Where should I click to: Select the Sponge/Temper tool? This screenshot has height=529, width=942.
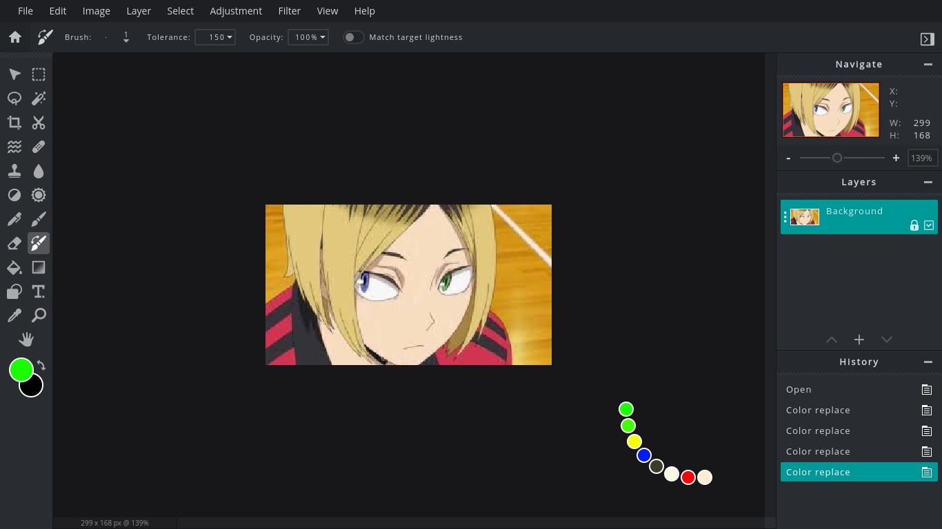[x=39, y=195]
